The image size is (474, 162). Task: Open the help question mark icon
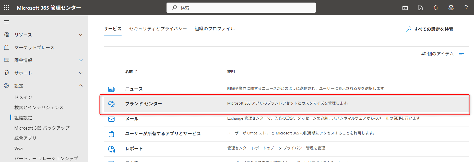point(466,8)
